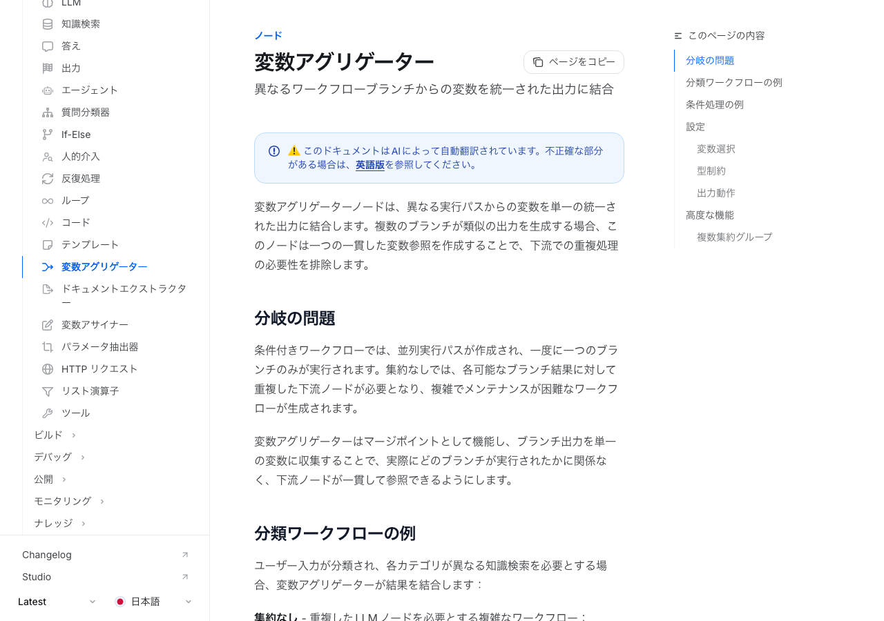Follow the 英語版 link in notice

click(369, 165)
